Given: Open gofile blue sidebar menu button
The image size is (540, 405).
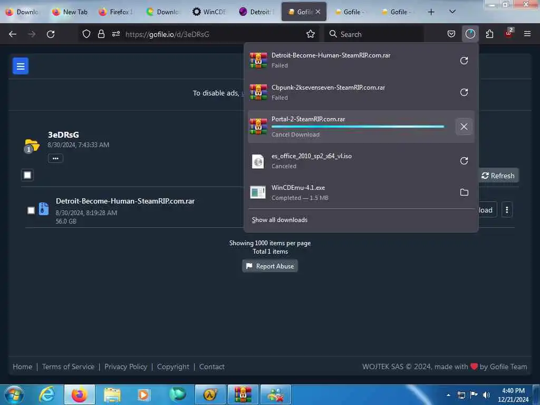Looking at the screenshot, I should point(21,66).
